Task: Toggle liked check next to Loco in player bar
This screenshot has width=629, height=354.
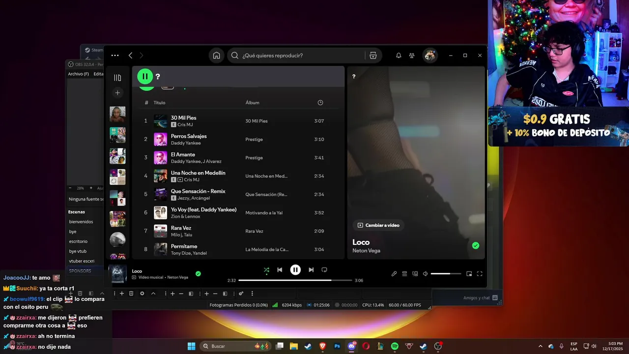Action: (198, 274)
